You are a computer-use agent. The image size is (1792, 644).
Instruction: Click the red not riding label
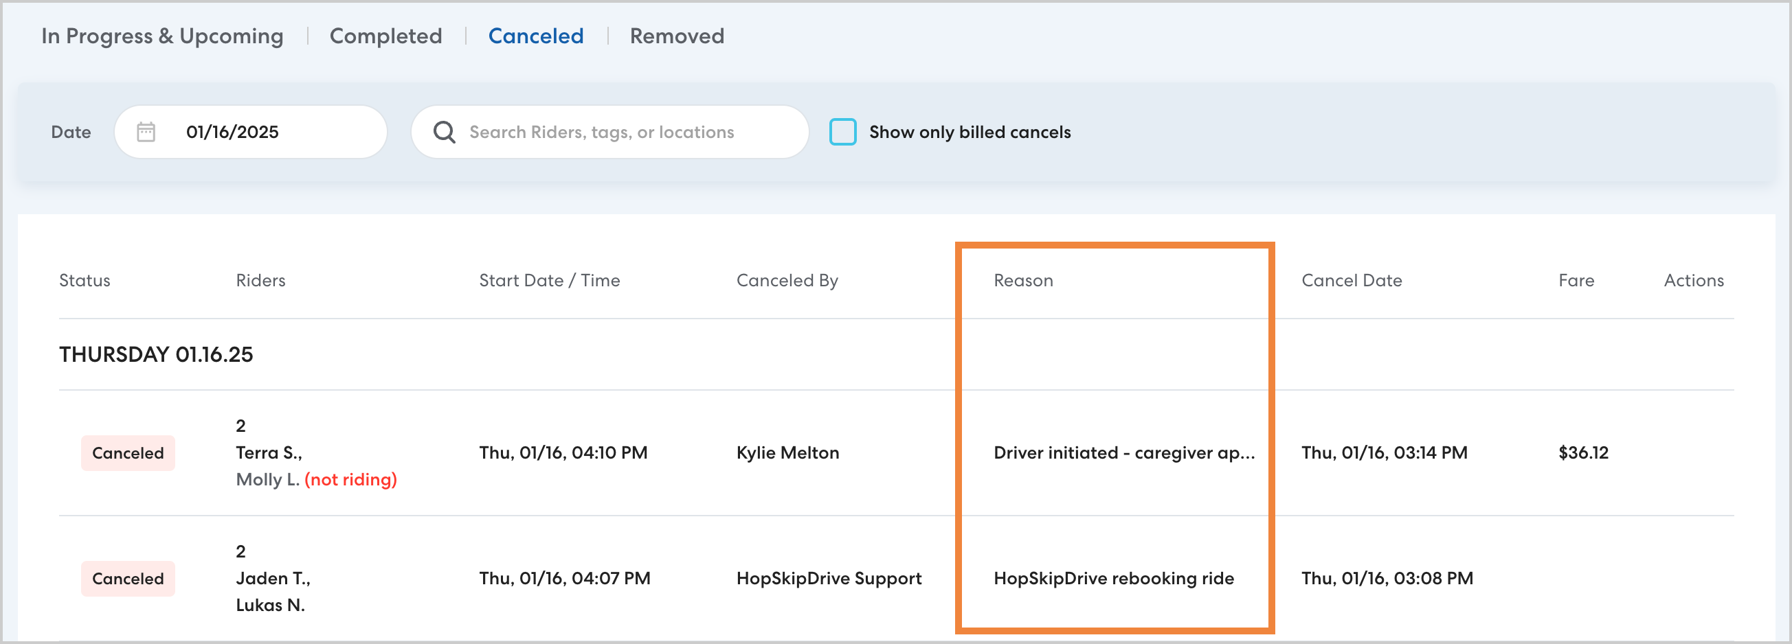pos(350,479)
